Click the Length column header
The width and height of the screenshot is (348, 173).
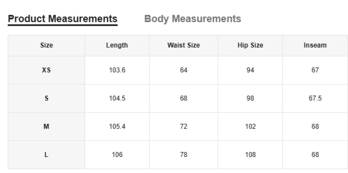coord(117,45)
